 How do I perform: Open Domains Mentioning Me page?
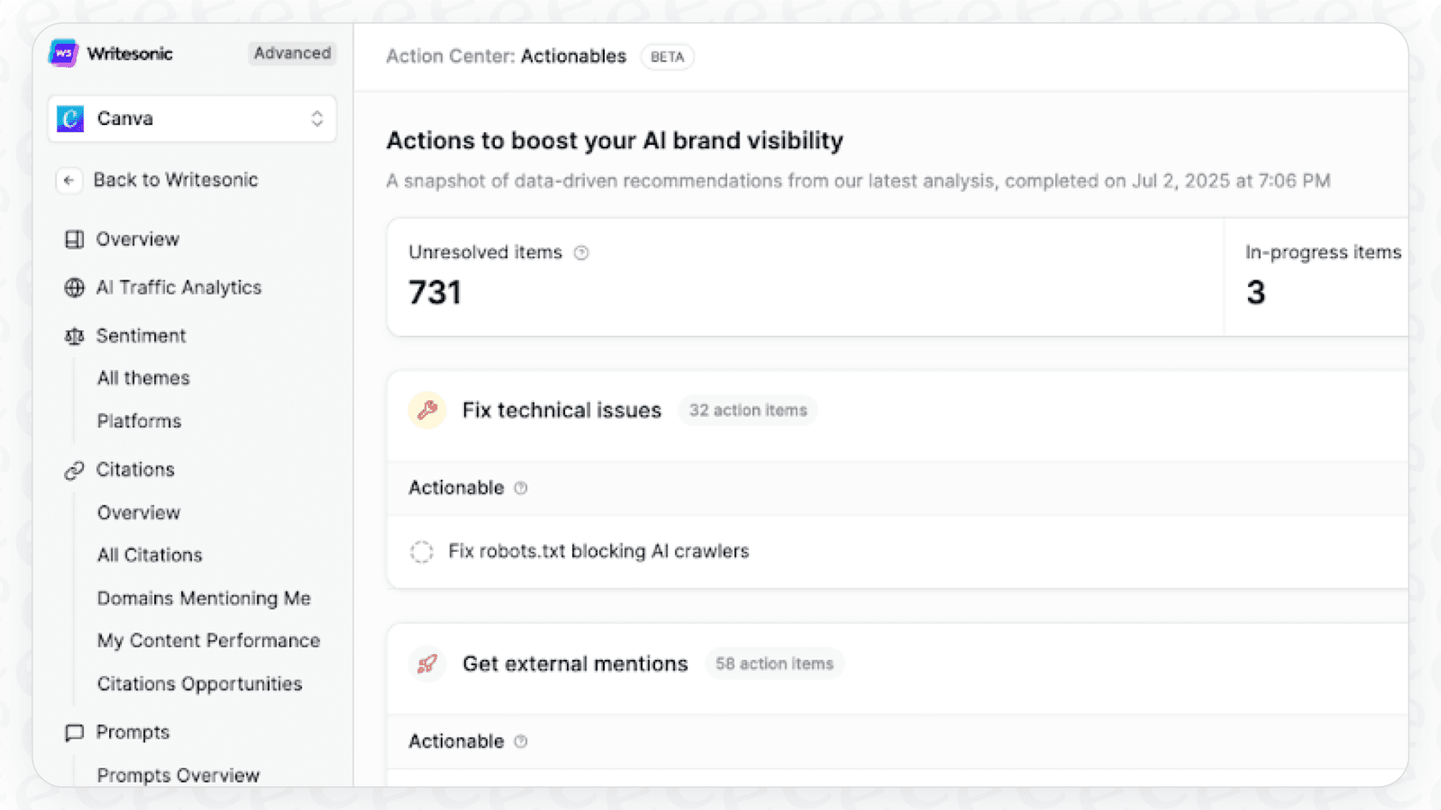(204, 598)
